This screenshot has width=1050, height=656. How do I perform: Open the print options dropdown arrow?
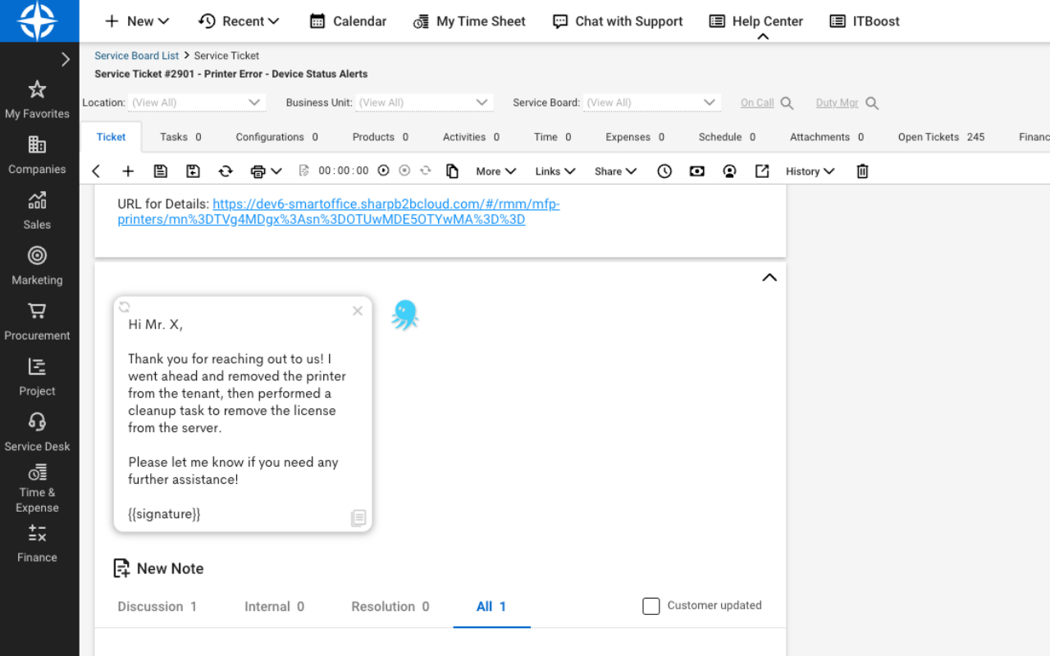click(x=276, y=171)
